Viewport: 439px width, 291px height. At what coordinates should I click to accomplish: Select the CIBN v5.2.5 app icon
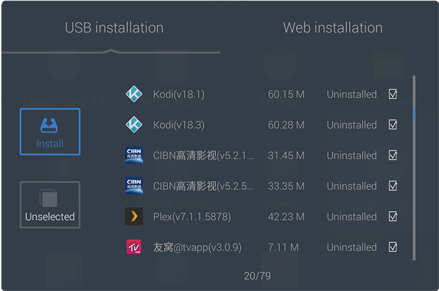pos(134,186)
